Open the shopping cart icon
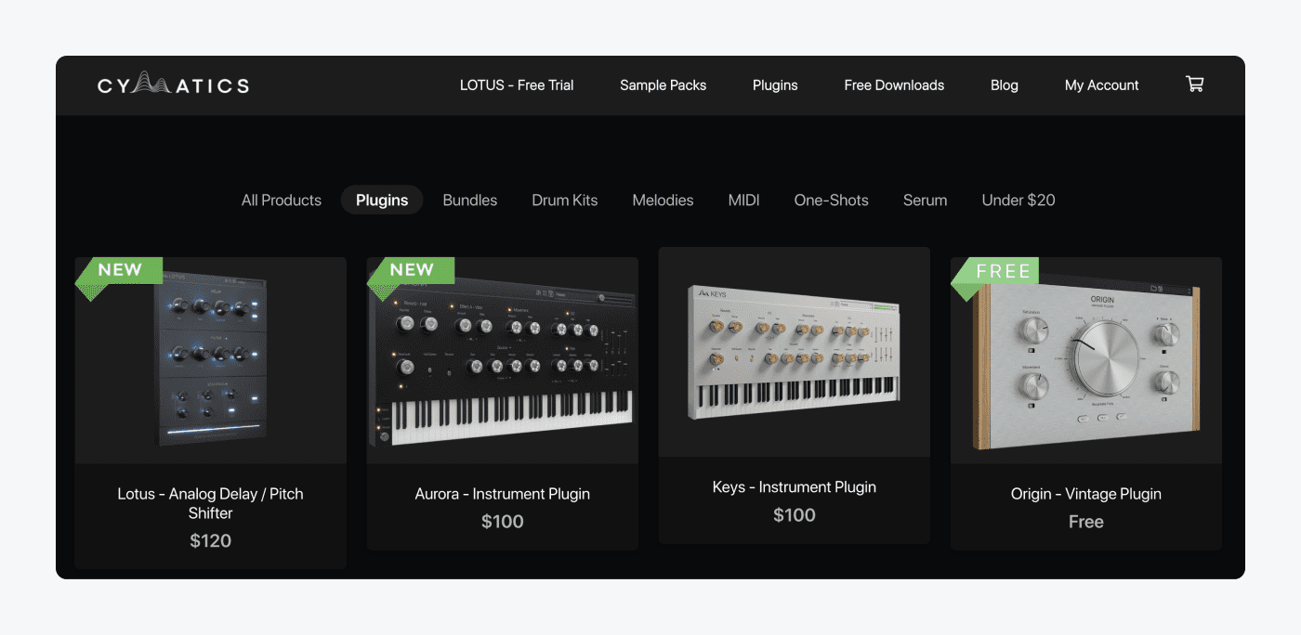 (x=1195, y=84)
